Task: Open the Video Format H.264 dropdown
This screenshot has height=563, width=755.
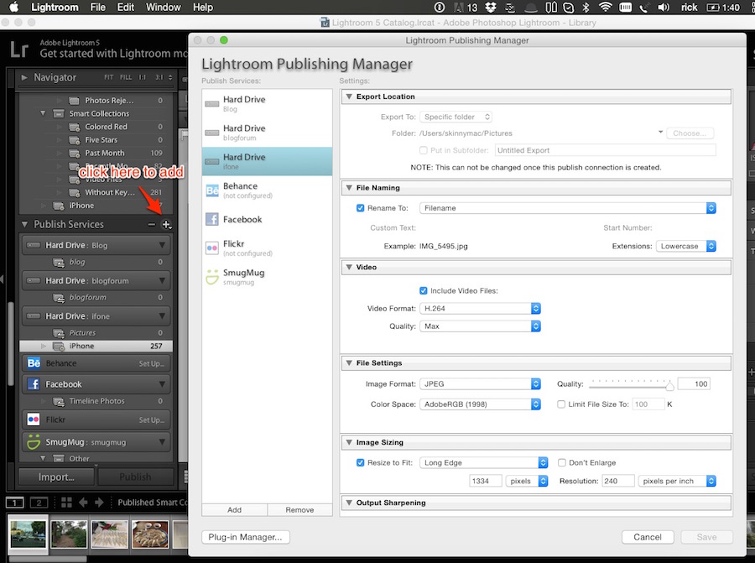Action: tap(480, 308)
